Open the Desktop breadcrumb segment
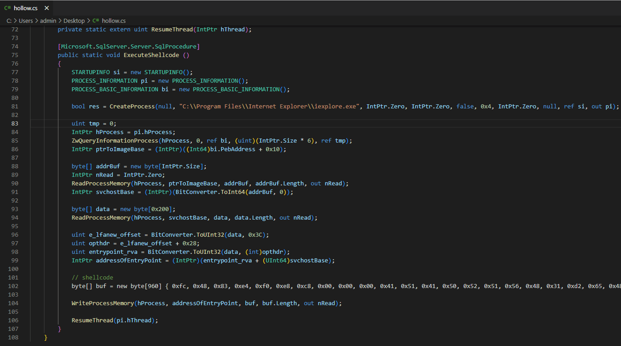Screen dimensions: 621x346 (74, 21)
